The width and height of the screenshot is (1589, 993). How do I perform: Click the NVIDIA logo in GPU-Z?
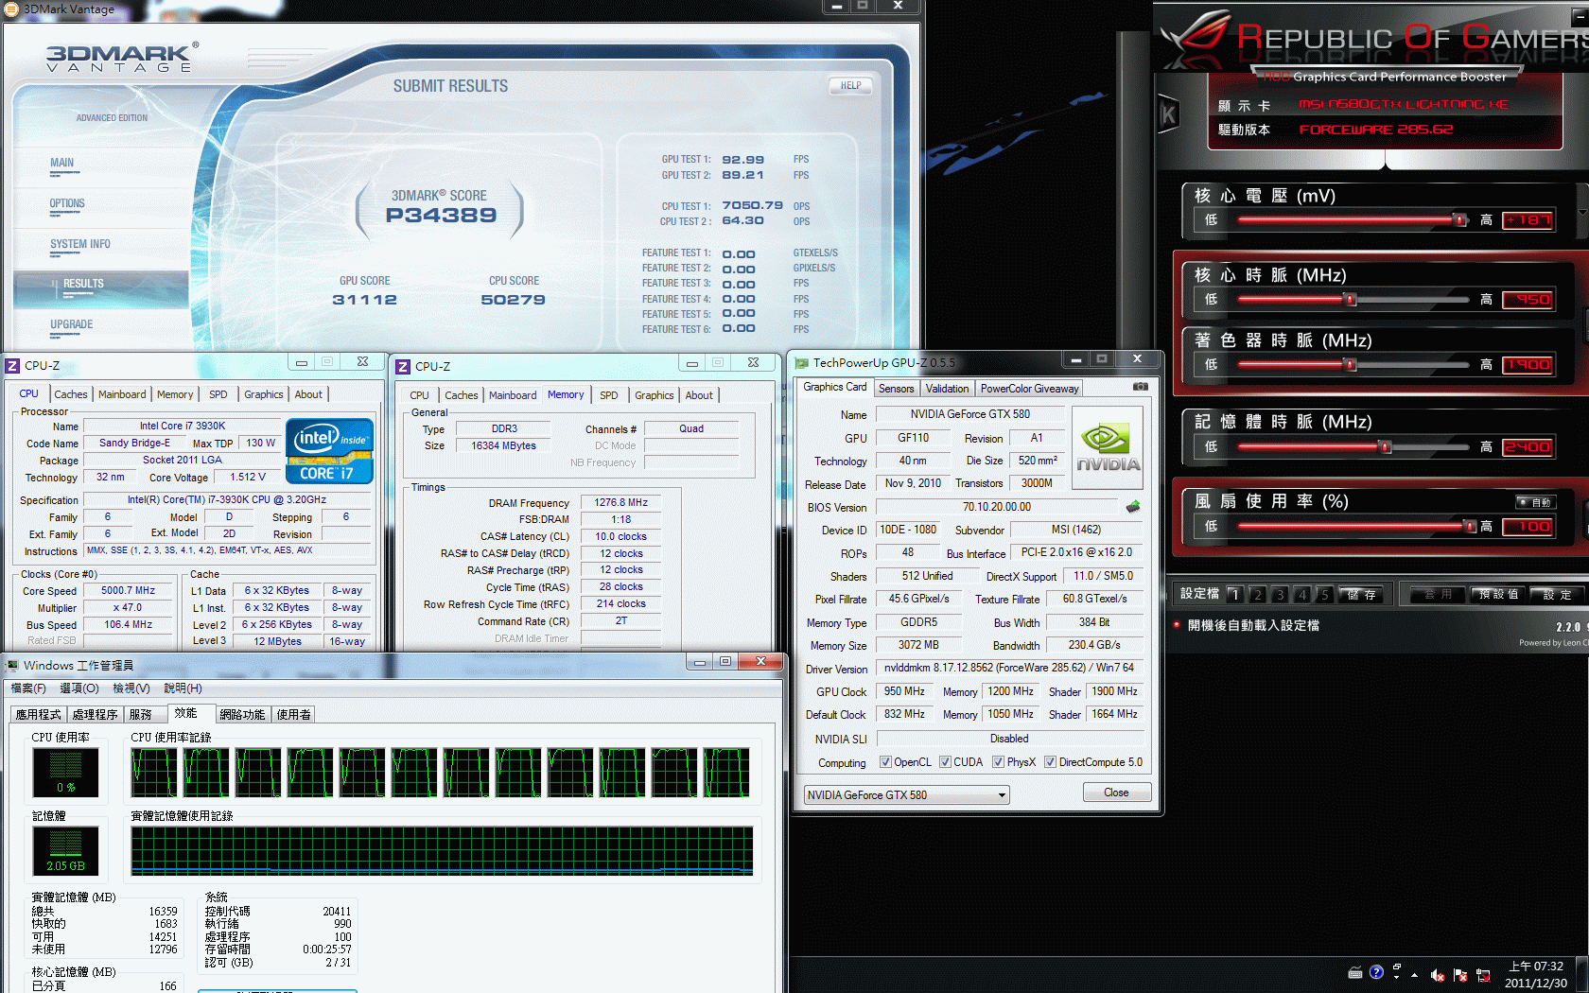pyautogui.click(x=1108, y=447)
